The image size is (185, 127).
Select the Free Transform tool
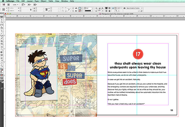2,50
